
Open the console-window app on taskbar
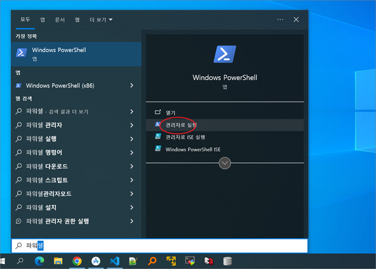[190, 261]
